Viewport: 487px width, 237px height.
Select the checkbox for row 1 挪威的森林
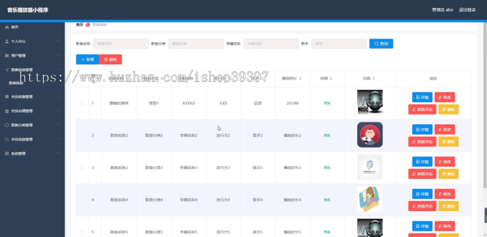82,103
